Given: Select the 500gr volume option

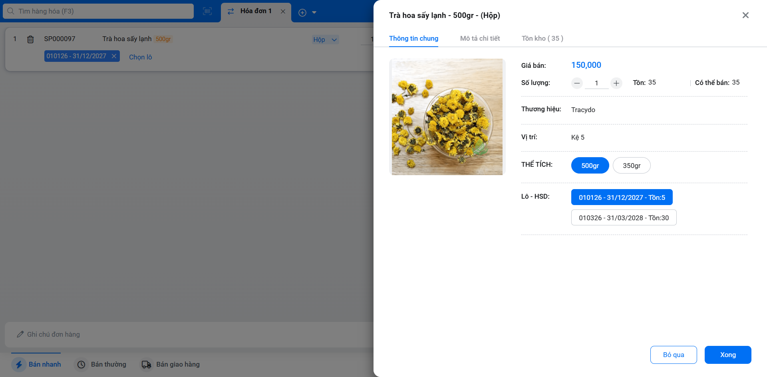Looking at the screenshot, I should click(x=590, y=166).
